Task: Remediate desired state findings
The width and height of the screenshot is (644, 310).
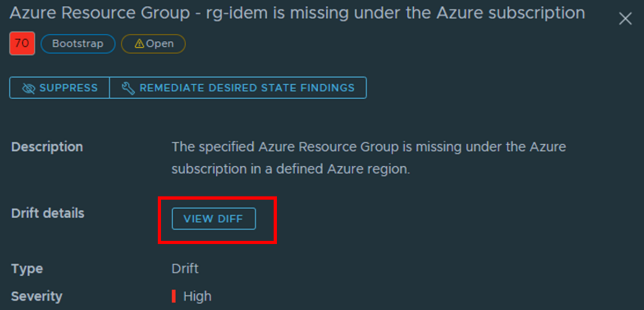Action: point(238,88)
